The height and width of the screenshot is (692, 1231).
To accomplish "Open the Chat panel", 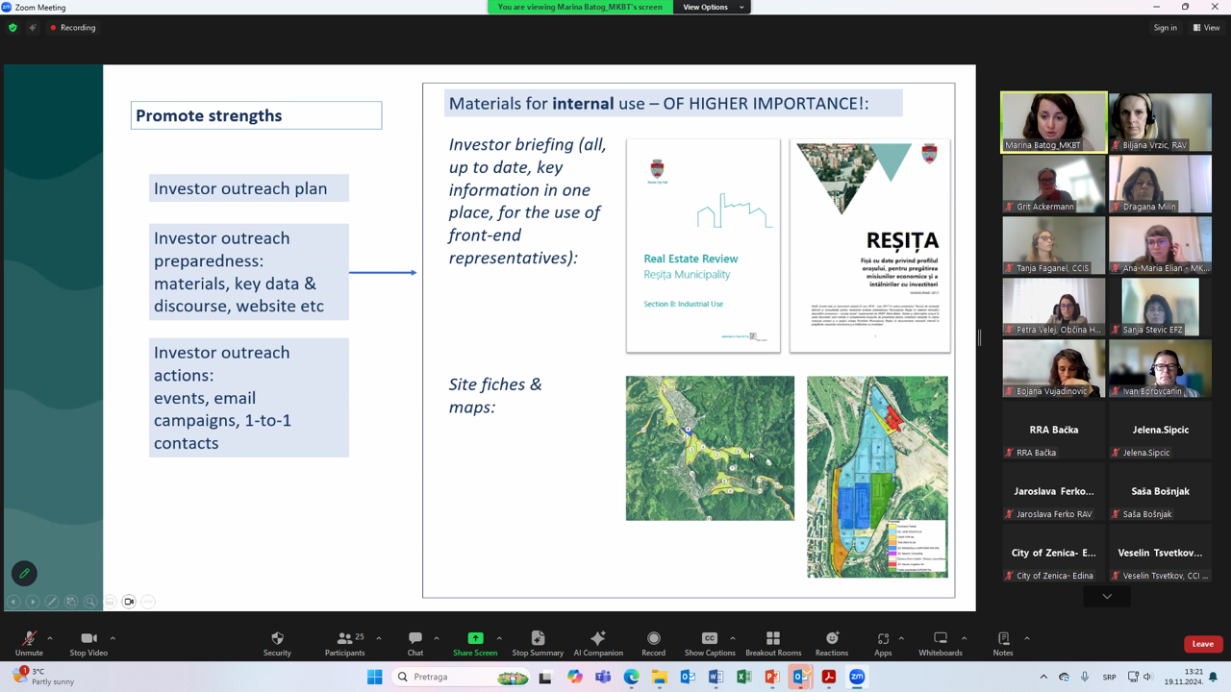I will (x=415, y=643).
